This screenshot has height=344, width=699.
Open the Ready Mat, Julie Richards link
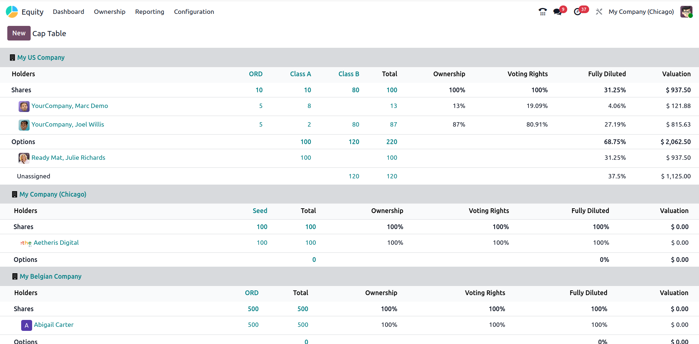pos(68,158)
